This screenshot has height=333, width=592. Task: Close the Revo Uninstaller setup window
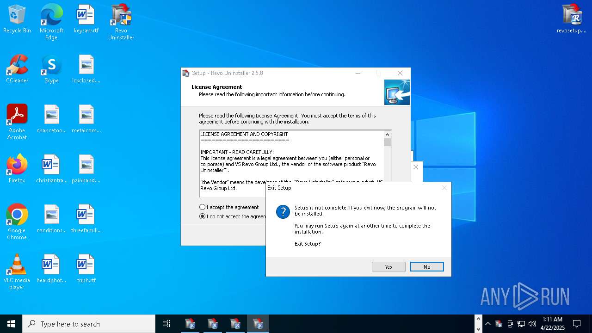[x=400, y=73]
